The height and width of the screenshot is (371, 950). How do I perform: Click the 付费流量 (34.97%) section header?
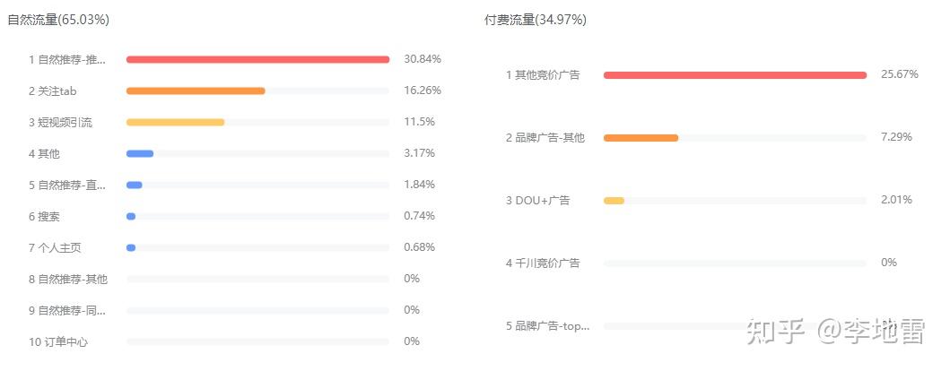536,20
